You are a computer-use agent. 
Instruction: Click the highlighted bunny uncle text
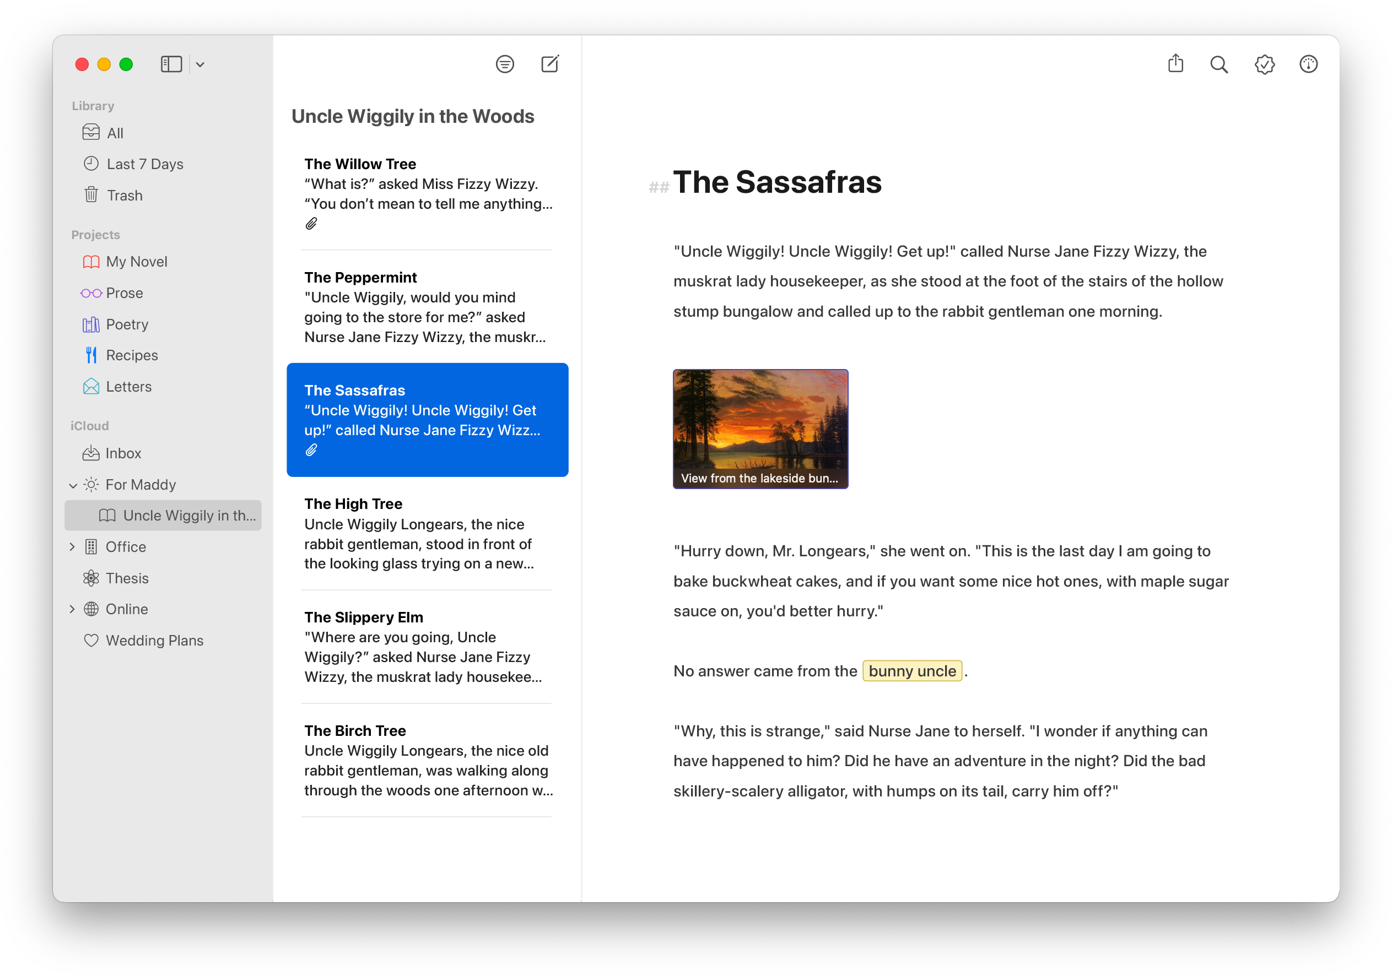pyautogui.click(x=912, y=669)
